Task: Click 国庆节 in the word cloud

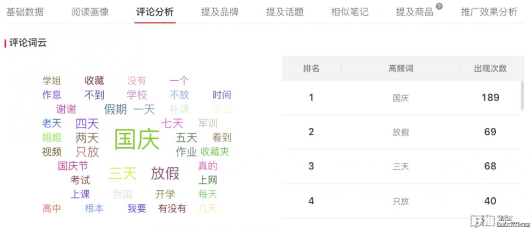Action: coord(73,166)
